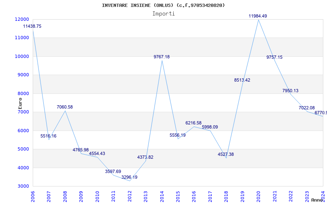Click the 4765.98 value label
The height and width of the screenshot is (204, 327).
coord(81,150)
